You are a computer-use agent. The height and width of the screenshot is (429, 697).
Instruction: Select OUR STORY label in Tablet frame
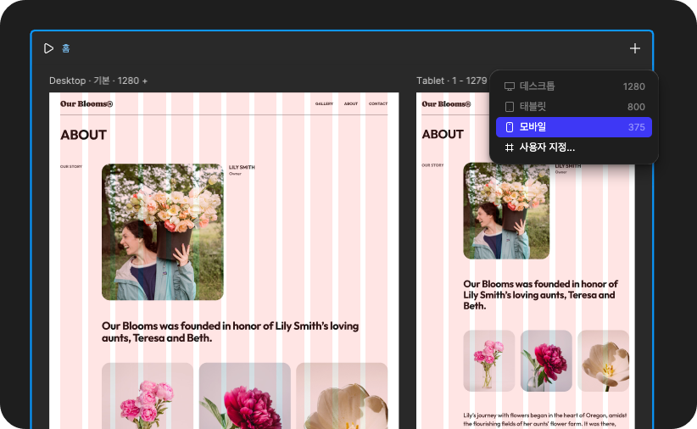[x=432, y=165]
